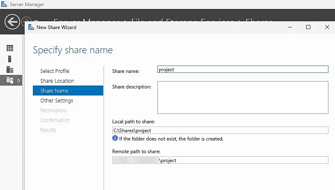Go back using Server Manager back arrow
Image resolution: width=335 pixels, height=190 pixels.
pos(12,22)
